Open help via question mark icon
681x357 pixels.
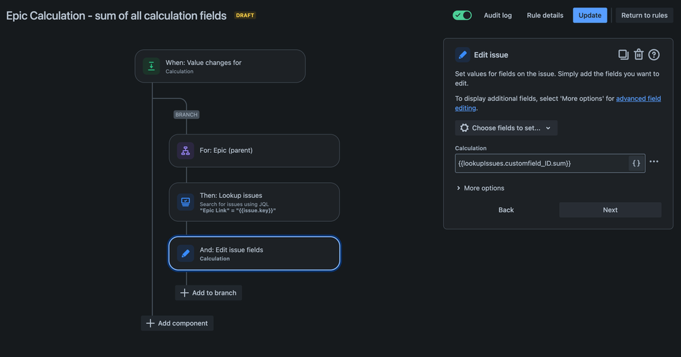(654, 55)
